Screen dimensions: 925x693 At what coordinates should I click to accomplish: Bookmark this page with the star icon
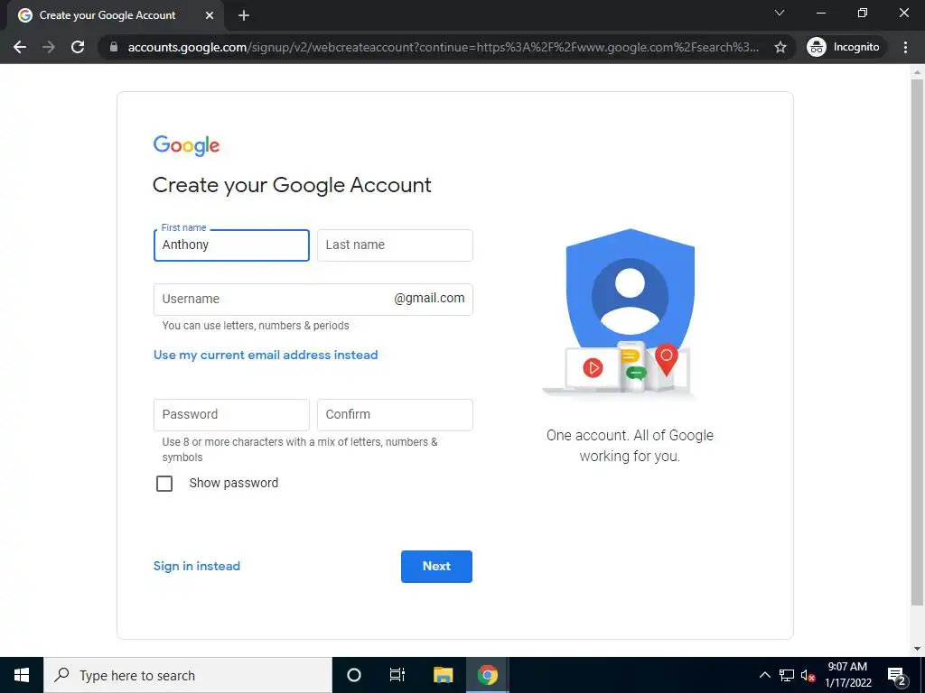pos(780,47)
